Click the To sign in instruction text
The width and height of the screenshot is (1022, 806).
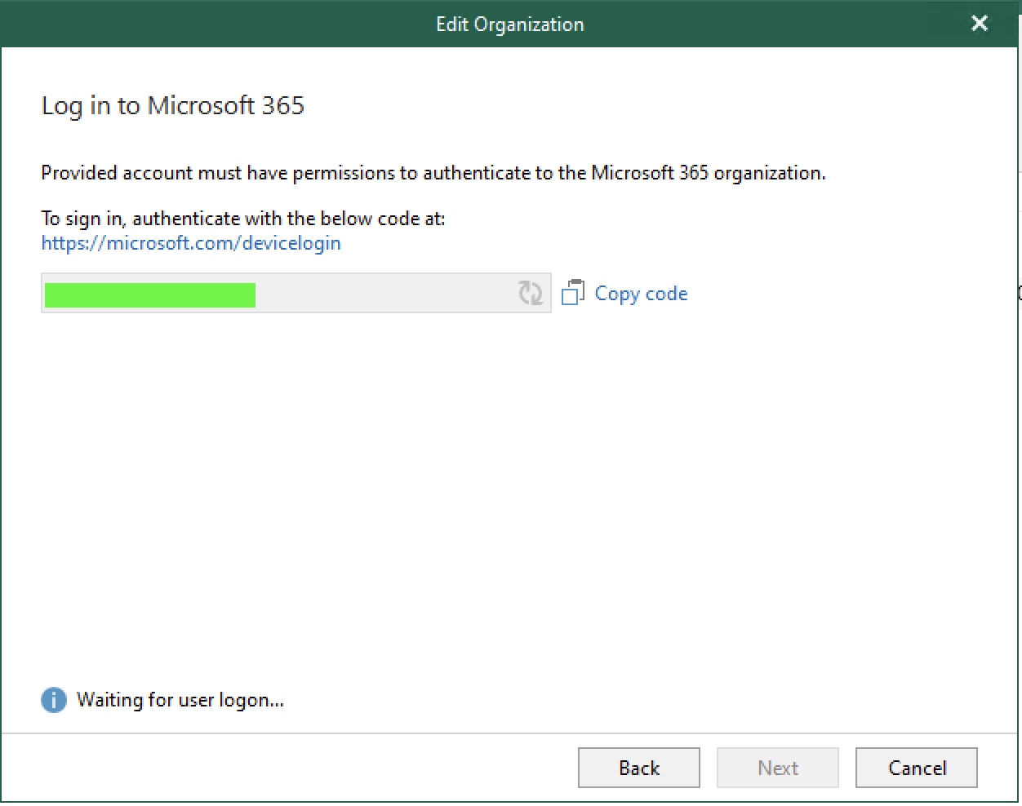243,219
